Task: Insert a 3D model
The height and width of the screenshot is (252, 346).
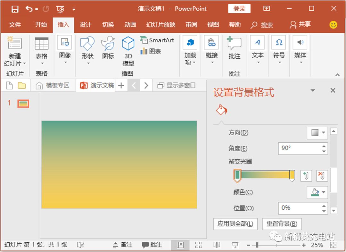Action: [128, 51]
